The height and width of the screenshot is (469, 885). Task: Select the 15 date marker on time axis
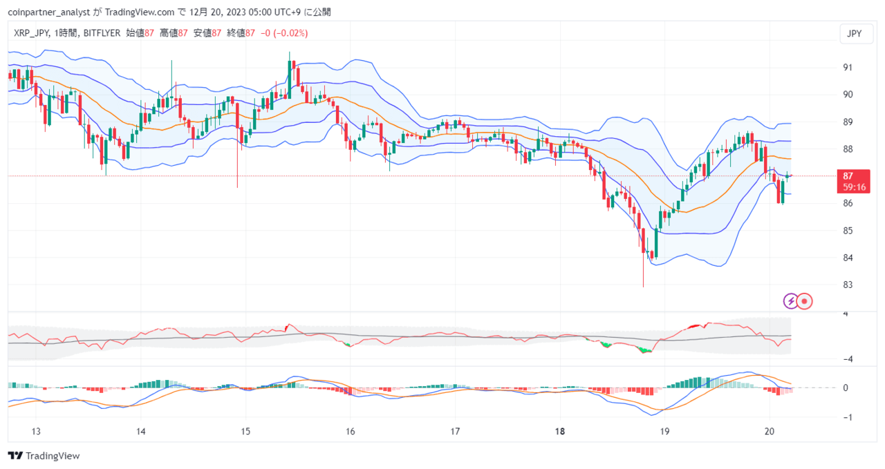(245, 432)
